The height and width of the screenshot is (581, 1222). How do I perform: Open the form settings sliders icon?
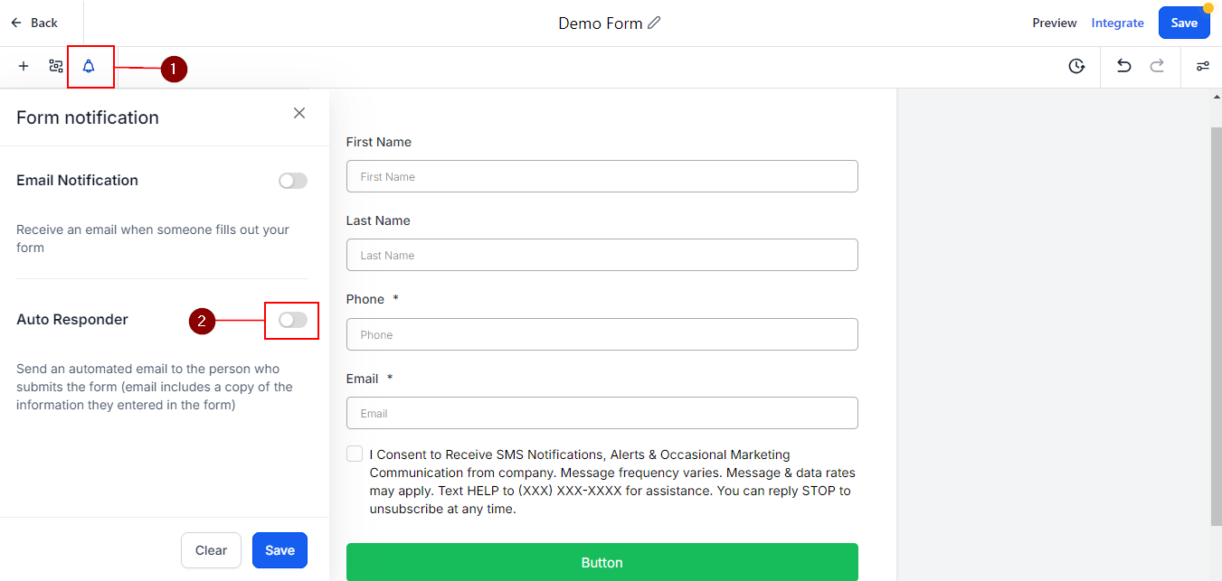coord(1203,66)
